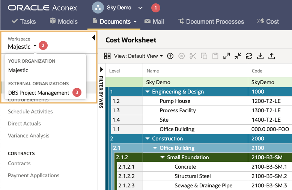This screenshot has width=292, height=190.
Task: Open the Documents menu
Action: (x=114, y=22)
